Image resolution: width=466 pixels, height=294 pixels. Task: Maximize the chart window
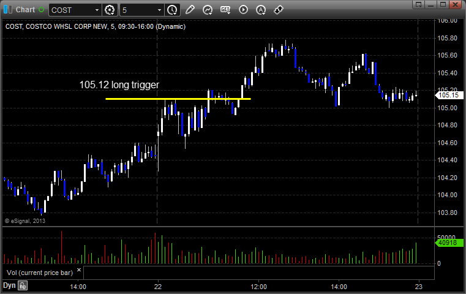[443, 4]
